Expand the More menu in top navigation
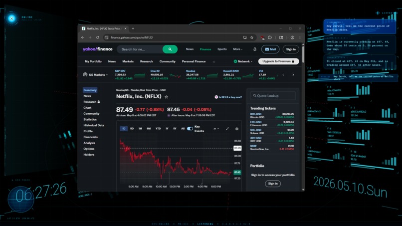Viewport: 402px width, 226px height. click(x=238, y=49)
